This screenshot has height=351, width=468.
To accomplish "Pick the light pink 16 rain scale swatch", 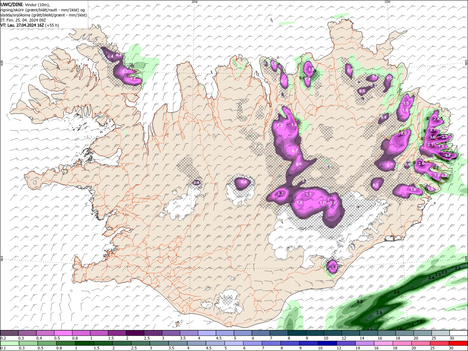I will tap(383, 343).
